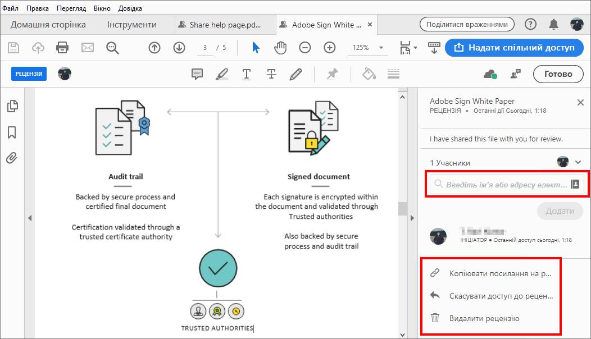Close the review side panel
The image size is (591, 339).
(580, 103)
